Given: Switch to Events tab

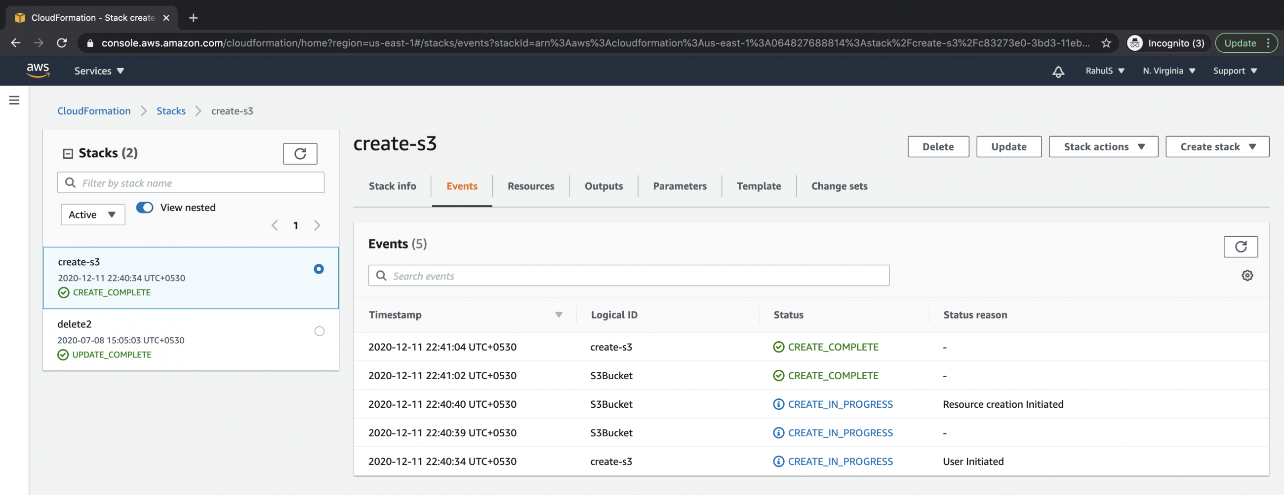Looking at the screenshot, I should (462, 186).
